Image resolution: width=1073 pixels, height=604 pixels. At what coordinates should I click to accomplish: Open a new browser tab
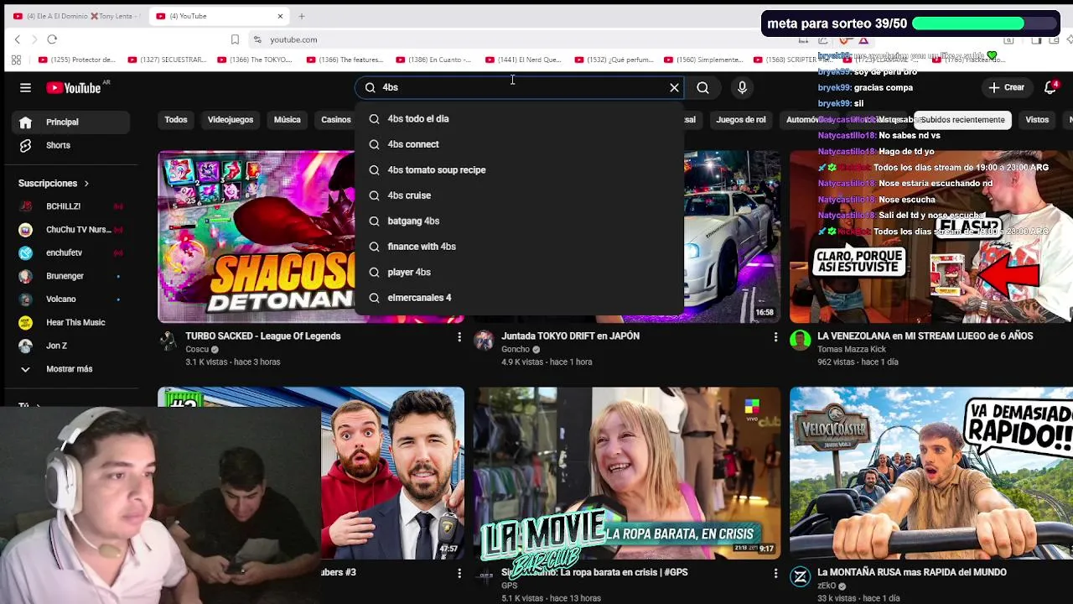(302, 16)
